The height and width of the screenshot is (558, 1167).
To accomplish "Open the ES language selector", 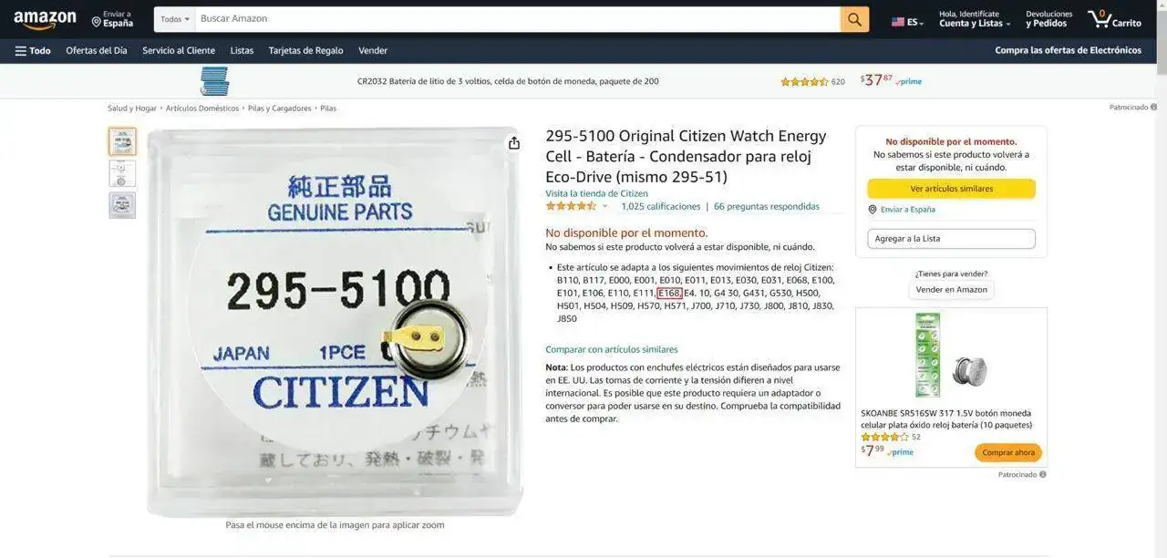I will point(907,22).
